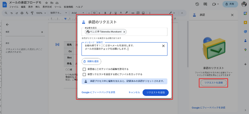The width and height of the screenshot is (249, 114).
Task: Start a video meeting with camera icon
Action: tap(214, 4)
